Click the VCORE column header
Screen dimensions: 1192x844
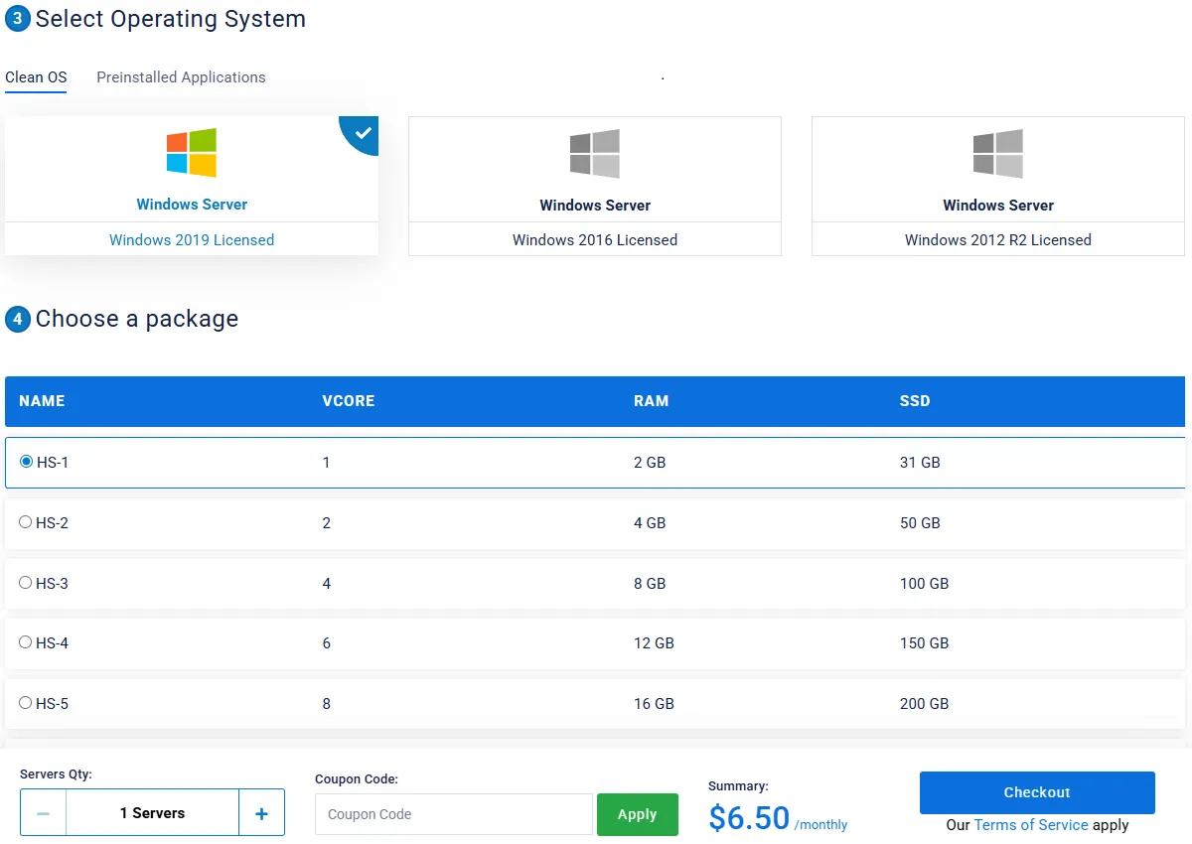tap(349, 401)
